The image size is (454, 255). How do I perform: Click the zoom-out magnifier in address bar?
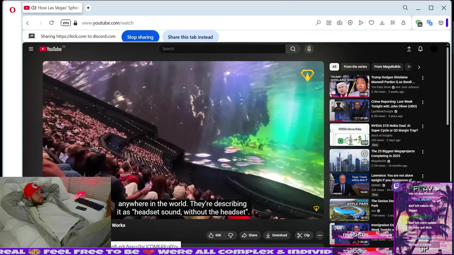318,23
